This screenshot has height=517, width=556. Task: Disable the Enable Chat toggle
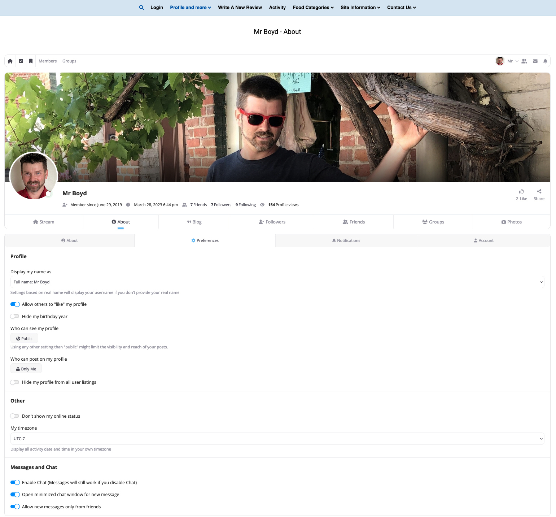15,482
